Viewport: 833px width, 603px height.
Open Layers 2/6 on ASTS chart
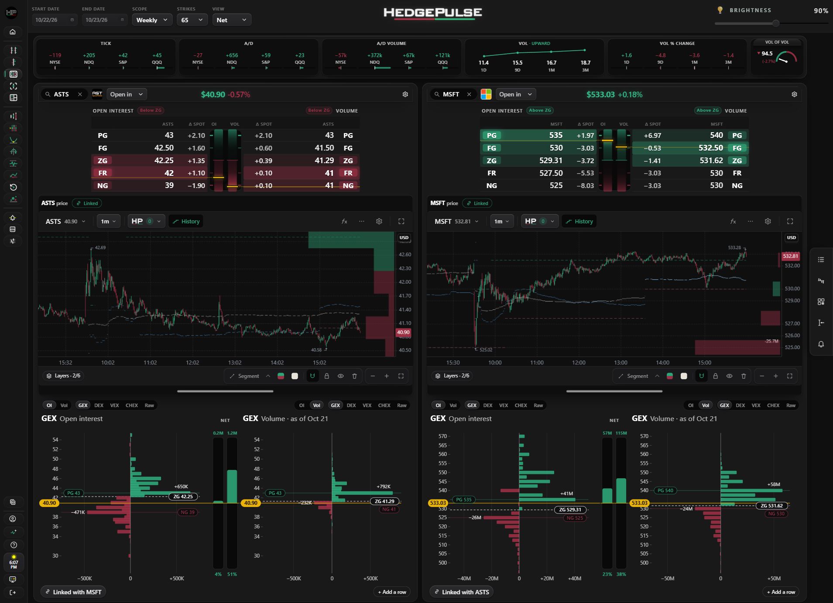(x=63, y=376)
